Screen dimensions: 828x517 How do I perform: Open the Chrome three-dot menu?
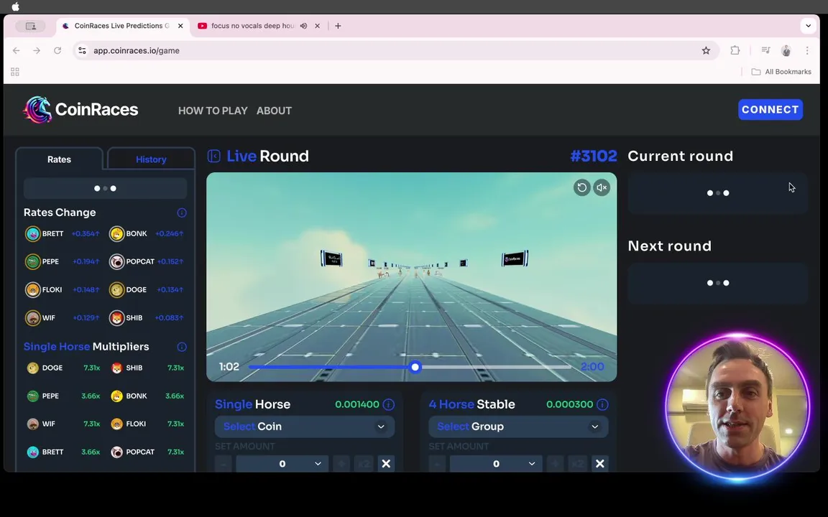pyautogui.click(x=807, y=51)
